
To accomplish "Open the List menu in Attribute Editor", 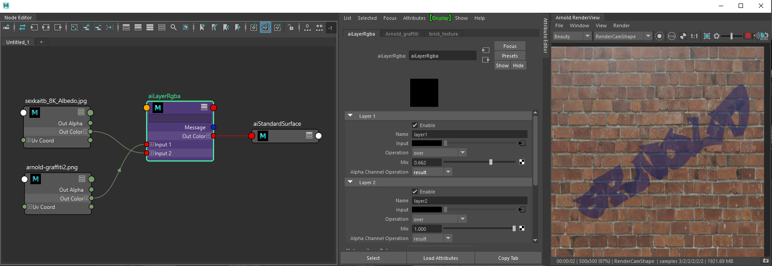I will point(347,18).
